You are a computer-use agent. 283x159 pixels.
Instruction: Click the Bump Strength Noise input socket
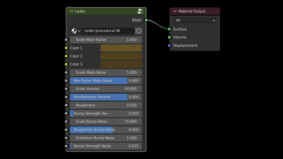(x=66, y=146)
